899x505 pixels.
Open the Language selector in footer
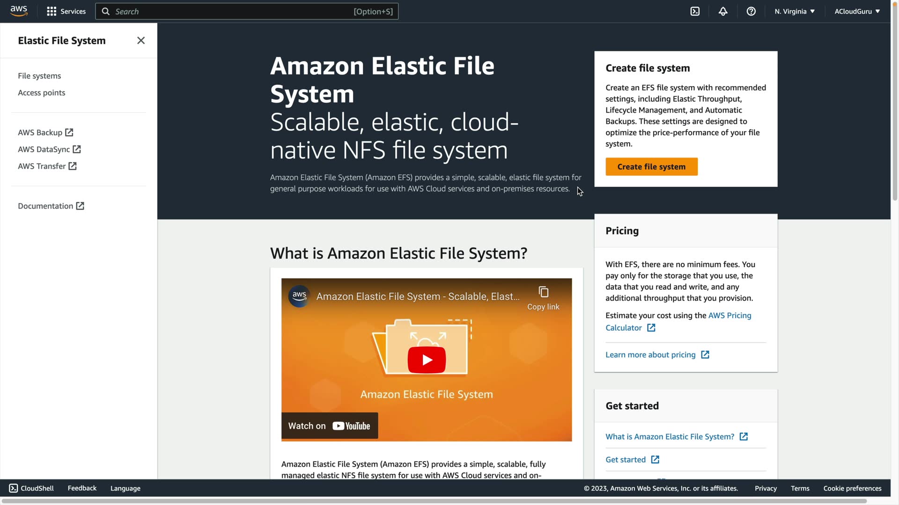pyautogui.click(x=125, y=488)
